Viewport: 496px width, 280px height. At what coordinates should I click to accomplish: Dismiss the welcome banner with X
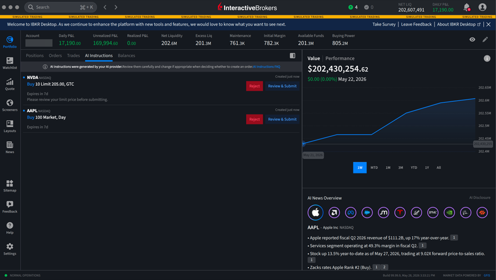[x=489, y=24]
